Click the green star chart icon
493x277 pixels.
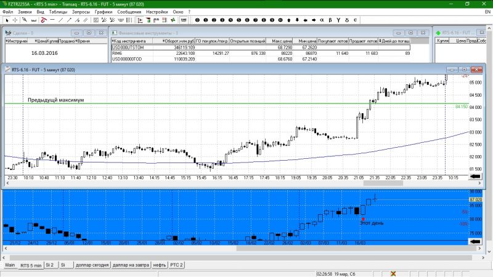point(173,20)
